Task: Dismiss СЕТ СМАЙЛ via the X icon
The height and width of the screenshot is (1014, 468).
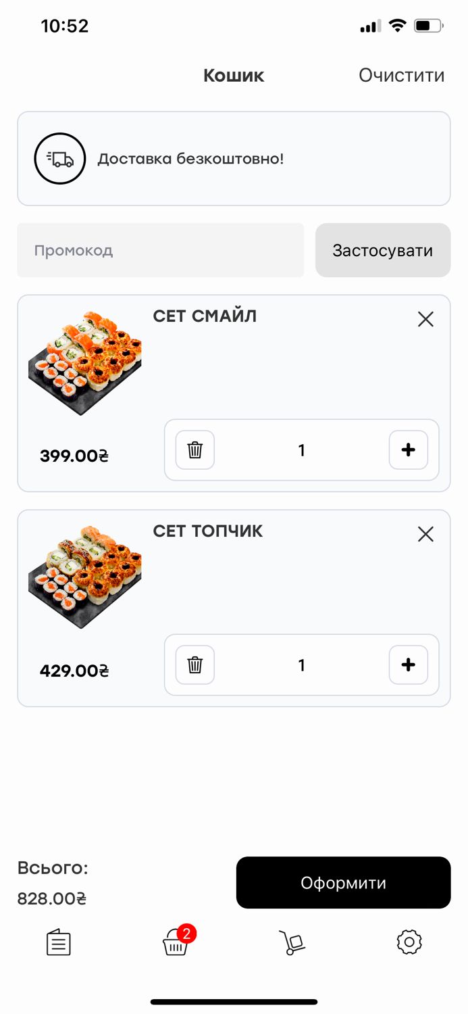Action: (x=425, y=319)
